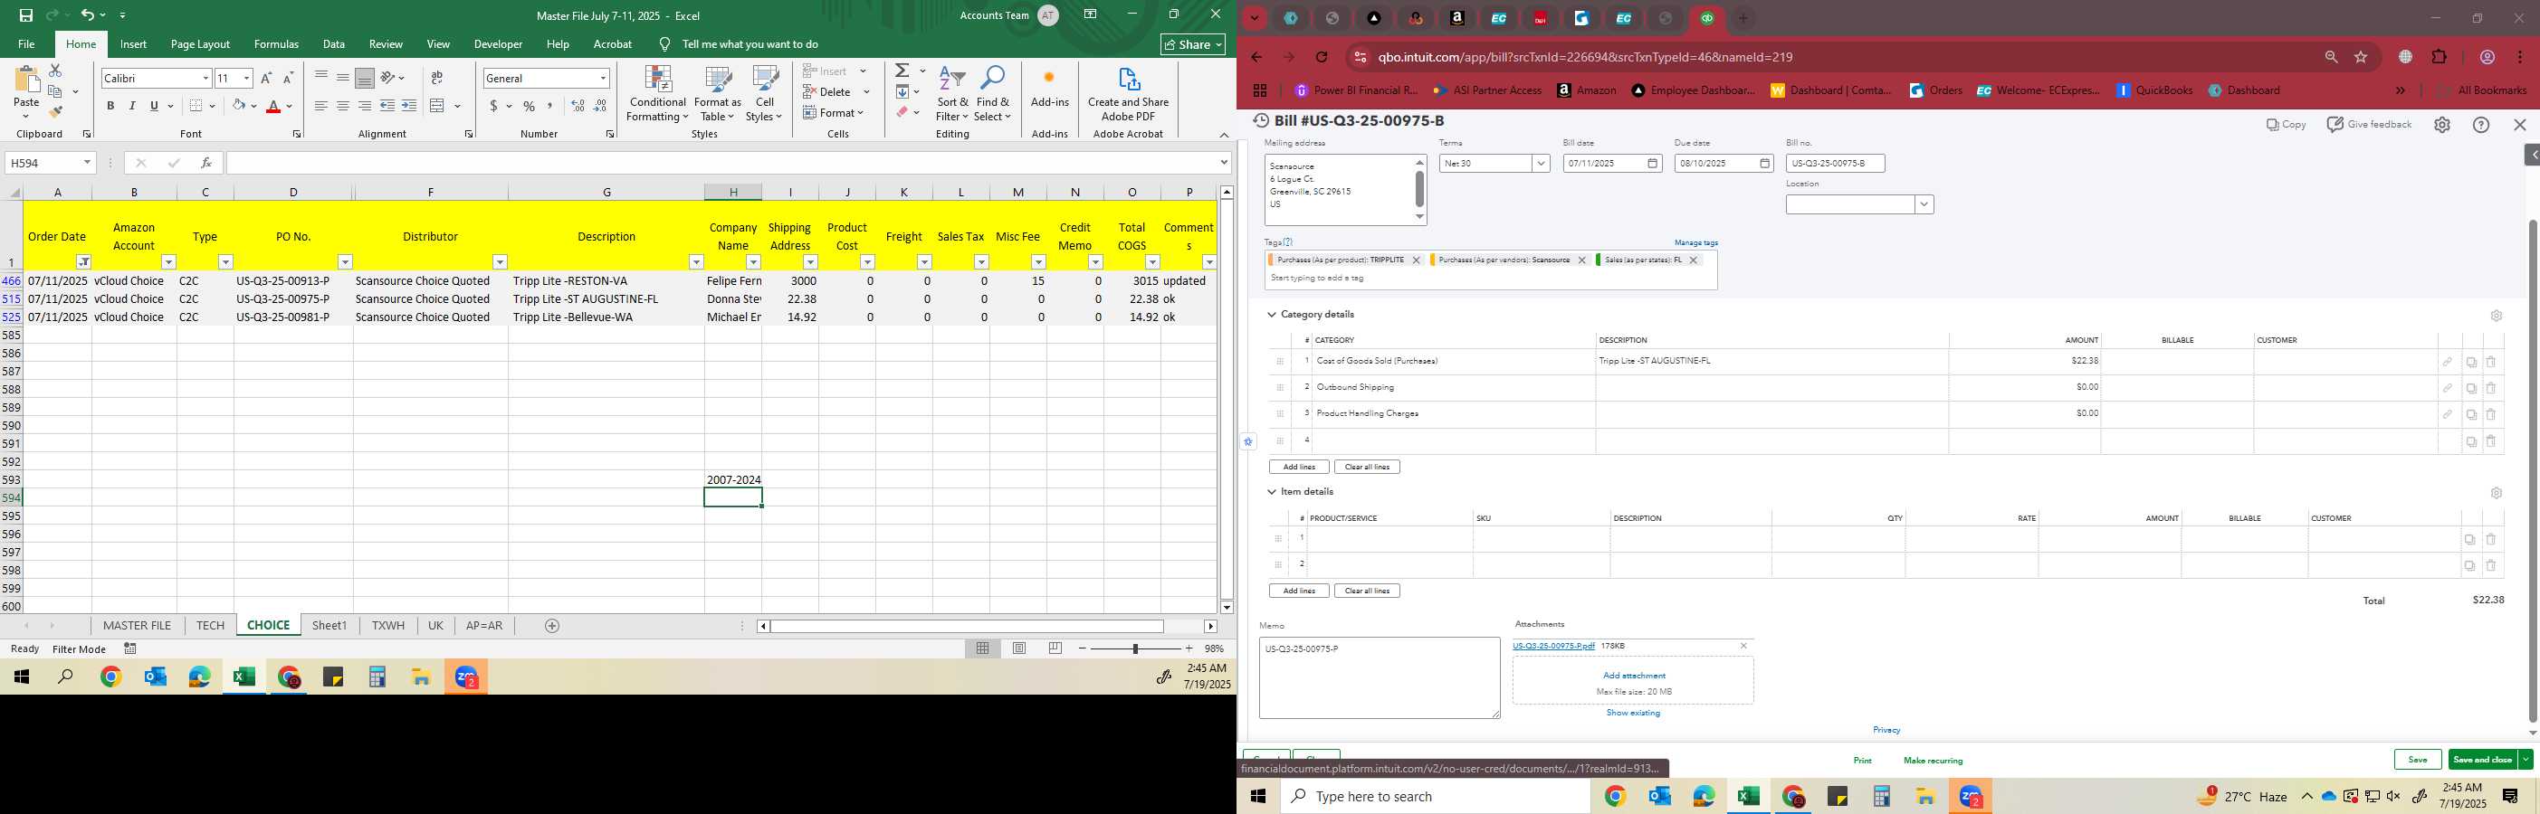Collapse the Category details section

(1271, 315)
